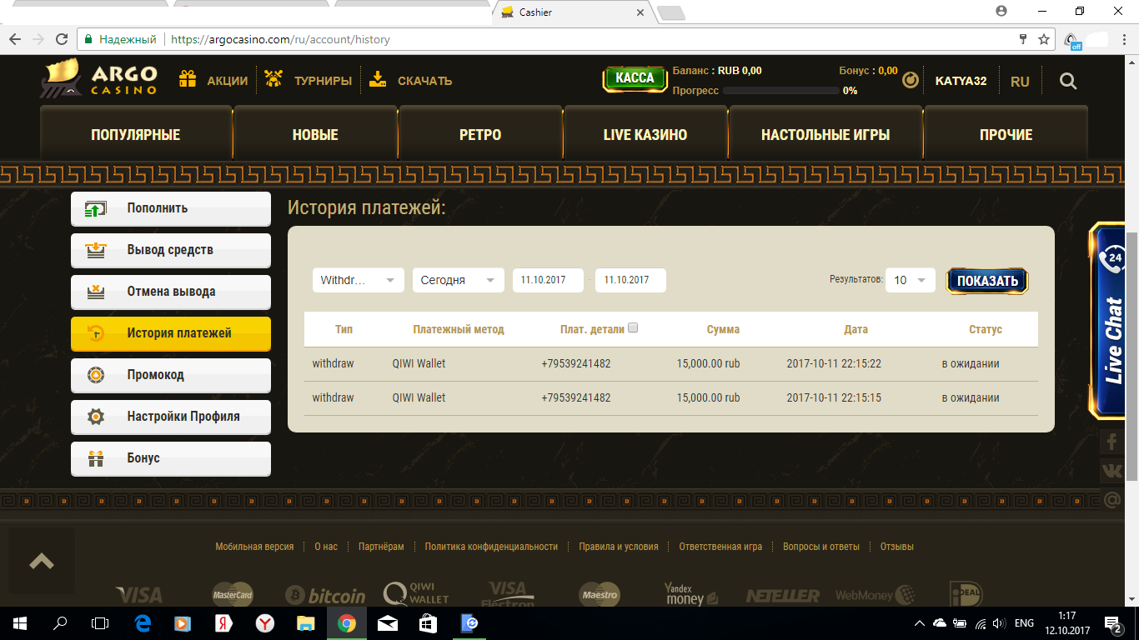Click the browser extension icon marked off
The image size is (1139, 640).
(x=1072, y=40)
